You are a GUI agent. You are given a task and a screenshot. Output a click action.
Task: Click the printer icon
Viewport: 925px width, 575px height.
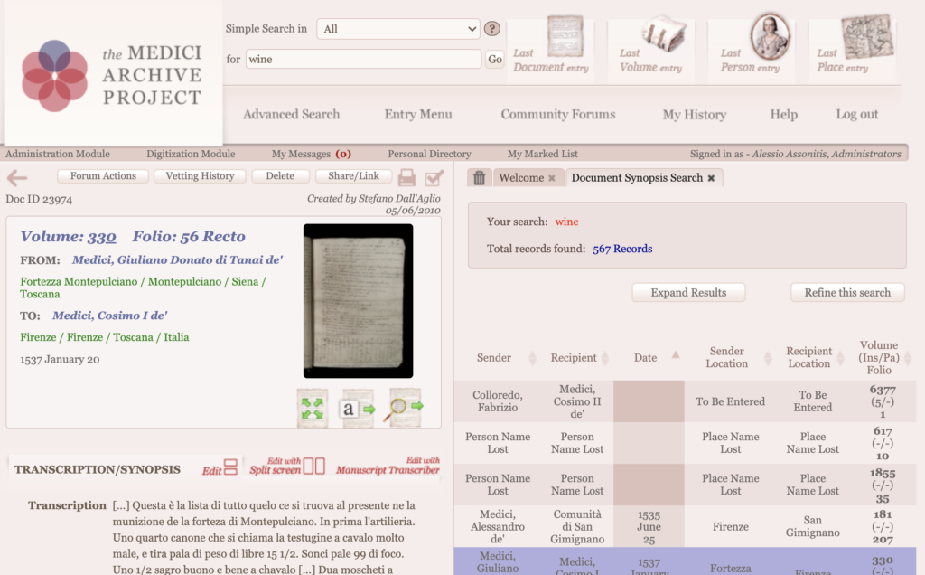point(406,178)
